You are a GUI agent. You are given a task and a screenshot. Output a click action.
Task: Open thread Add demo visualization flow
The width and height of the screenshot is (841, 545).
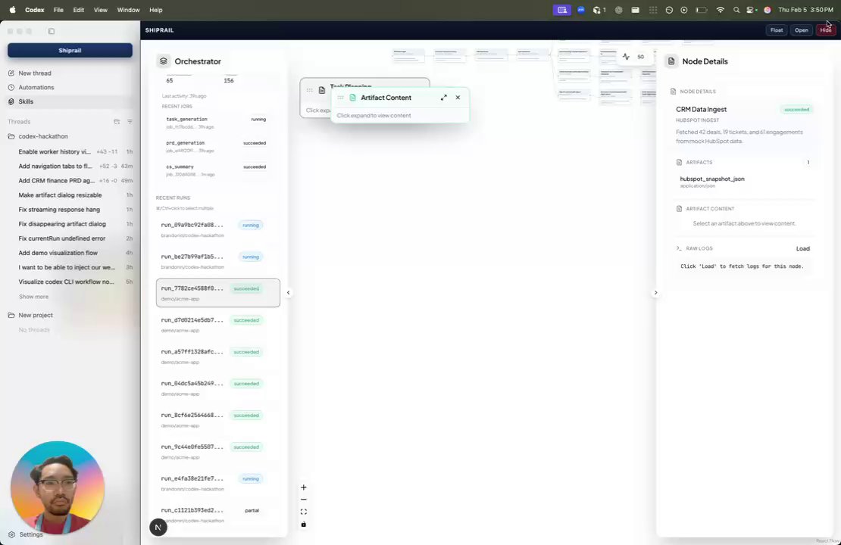coord(70,253)
